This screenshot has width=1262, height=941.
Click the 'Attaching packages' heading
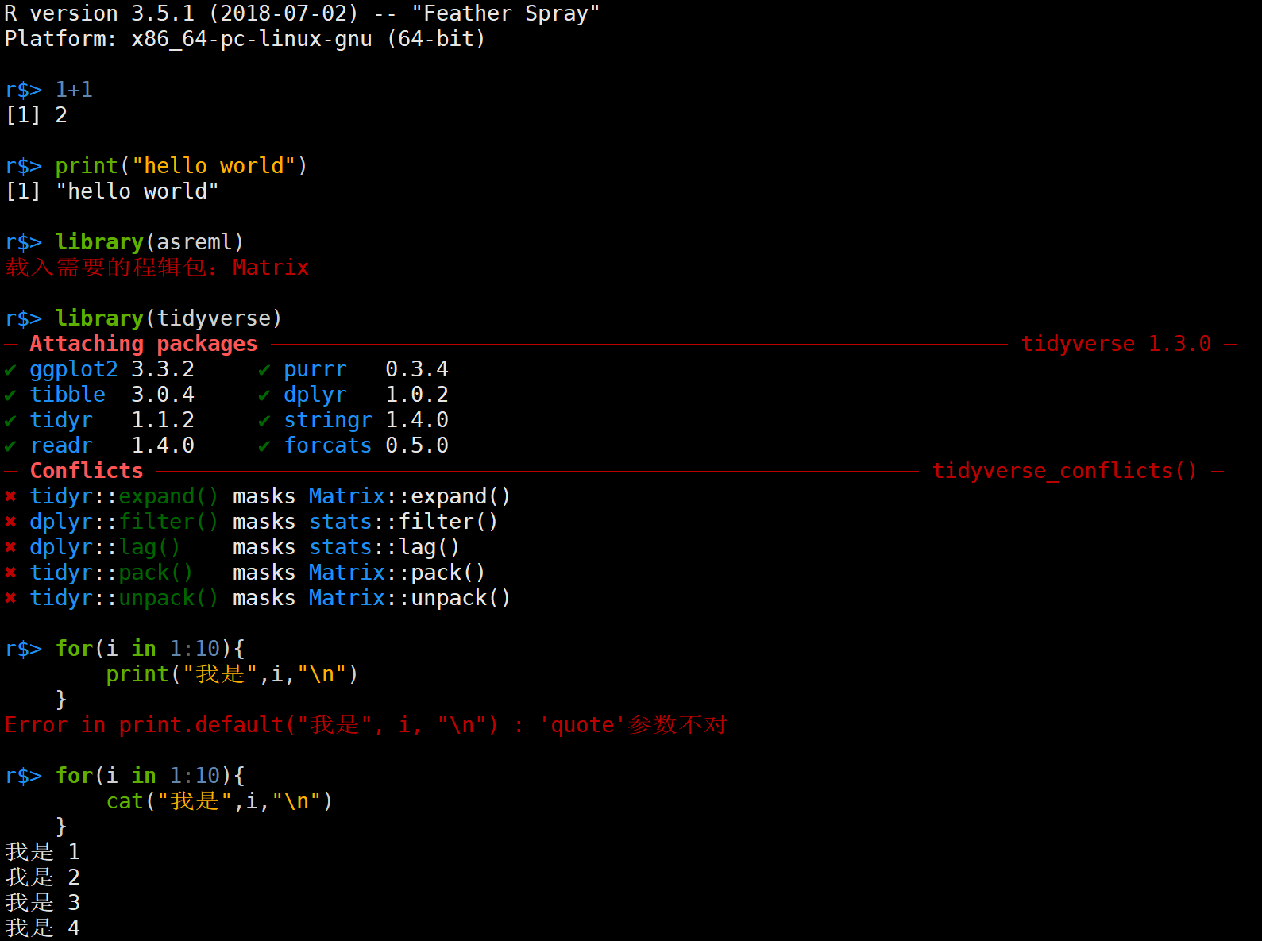click(x=144, y=344)
